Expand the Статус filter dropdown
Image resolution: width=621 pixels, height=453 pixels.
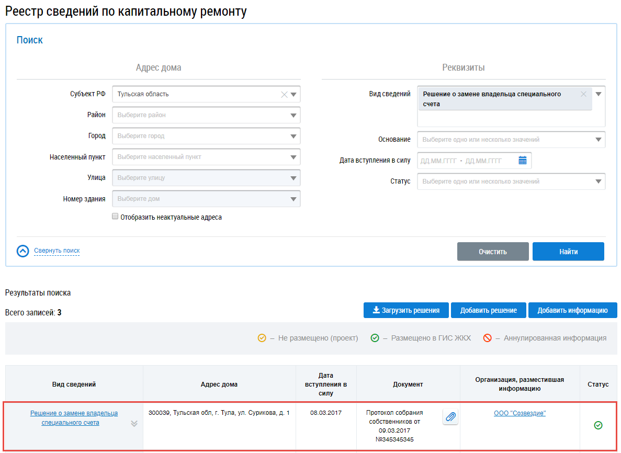[x=511, y=182]
